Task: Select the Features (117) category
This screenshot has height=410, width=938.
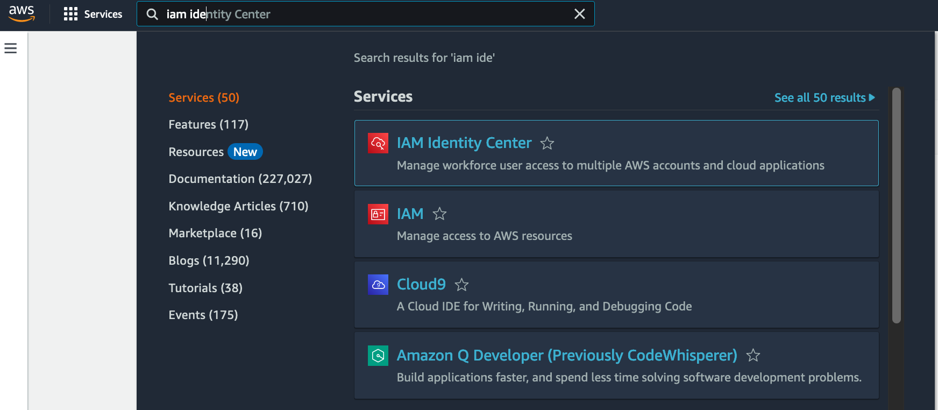Action: tap(209, 124)
